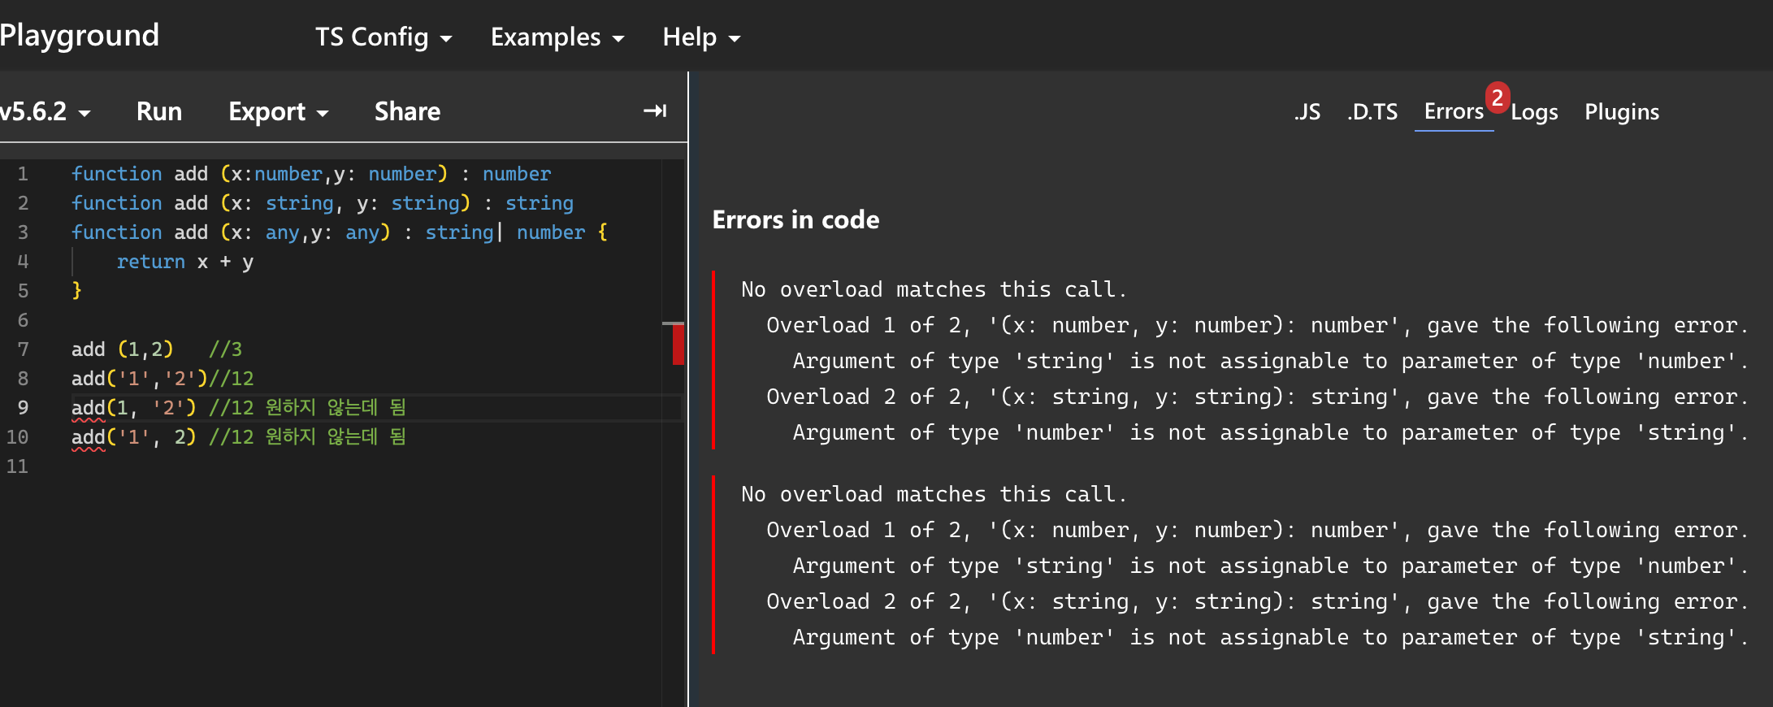Screen dimensions: 1773x707
Task: Collapse the sidebar with arrow icon
Action: point(655,111)
